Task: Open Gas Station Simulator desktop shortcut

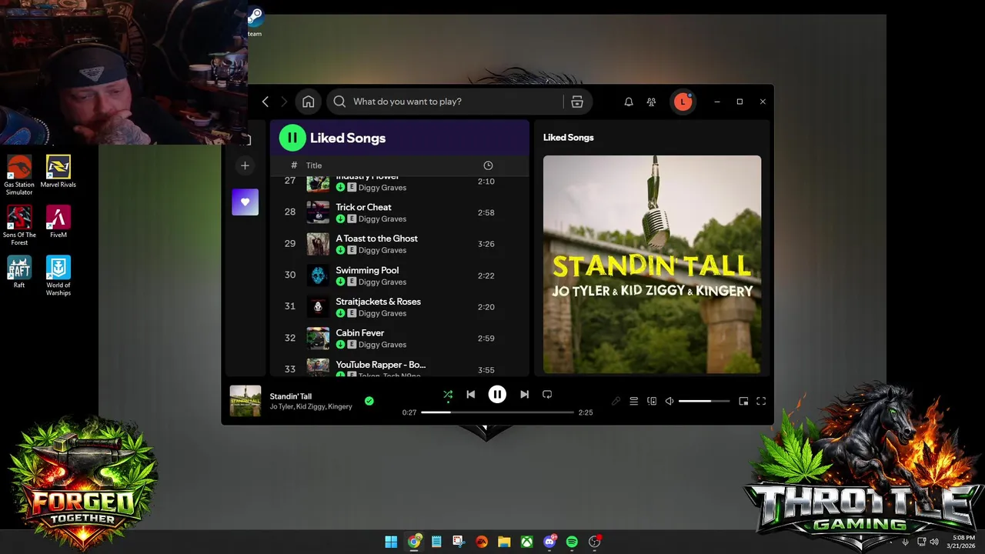Action: pyautogui.click(x=19, y=175)
